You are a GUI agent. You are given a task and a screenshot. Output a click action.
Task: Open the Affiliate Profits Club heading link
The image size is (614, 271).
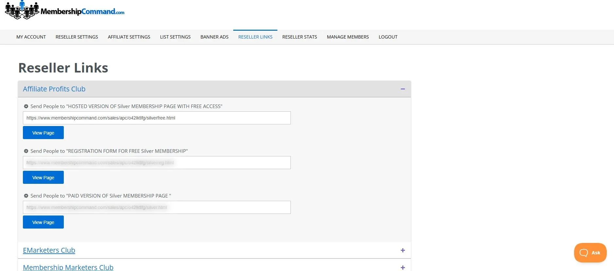(x=54, y=89)
